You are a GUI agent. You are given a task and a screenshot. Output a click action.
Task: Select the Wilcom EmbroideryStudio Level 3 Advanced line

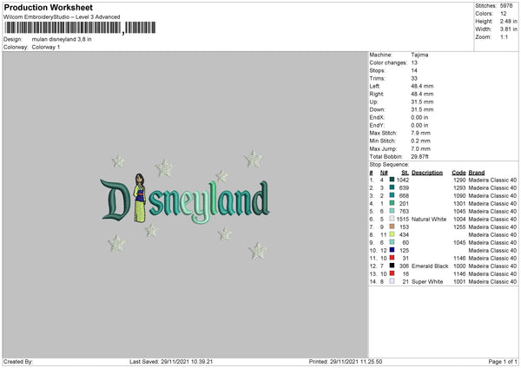[62, 17]
